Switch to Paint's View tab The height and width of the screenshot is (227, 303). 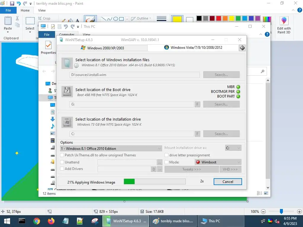42,10
